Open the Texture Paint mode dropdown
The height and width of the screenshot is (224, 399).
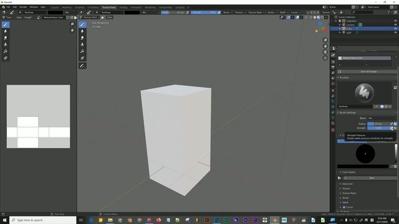[x=89, y=17]
